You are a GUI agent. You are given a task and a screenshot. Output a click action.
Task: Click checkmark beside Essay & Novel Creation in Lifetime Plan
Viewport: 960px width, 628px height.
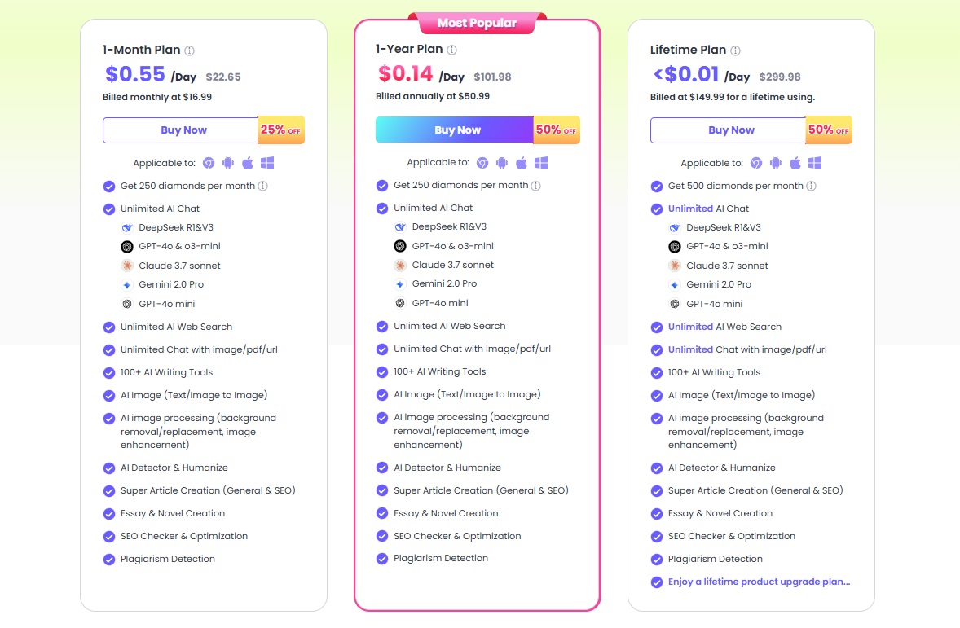656,513
